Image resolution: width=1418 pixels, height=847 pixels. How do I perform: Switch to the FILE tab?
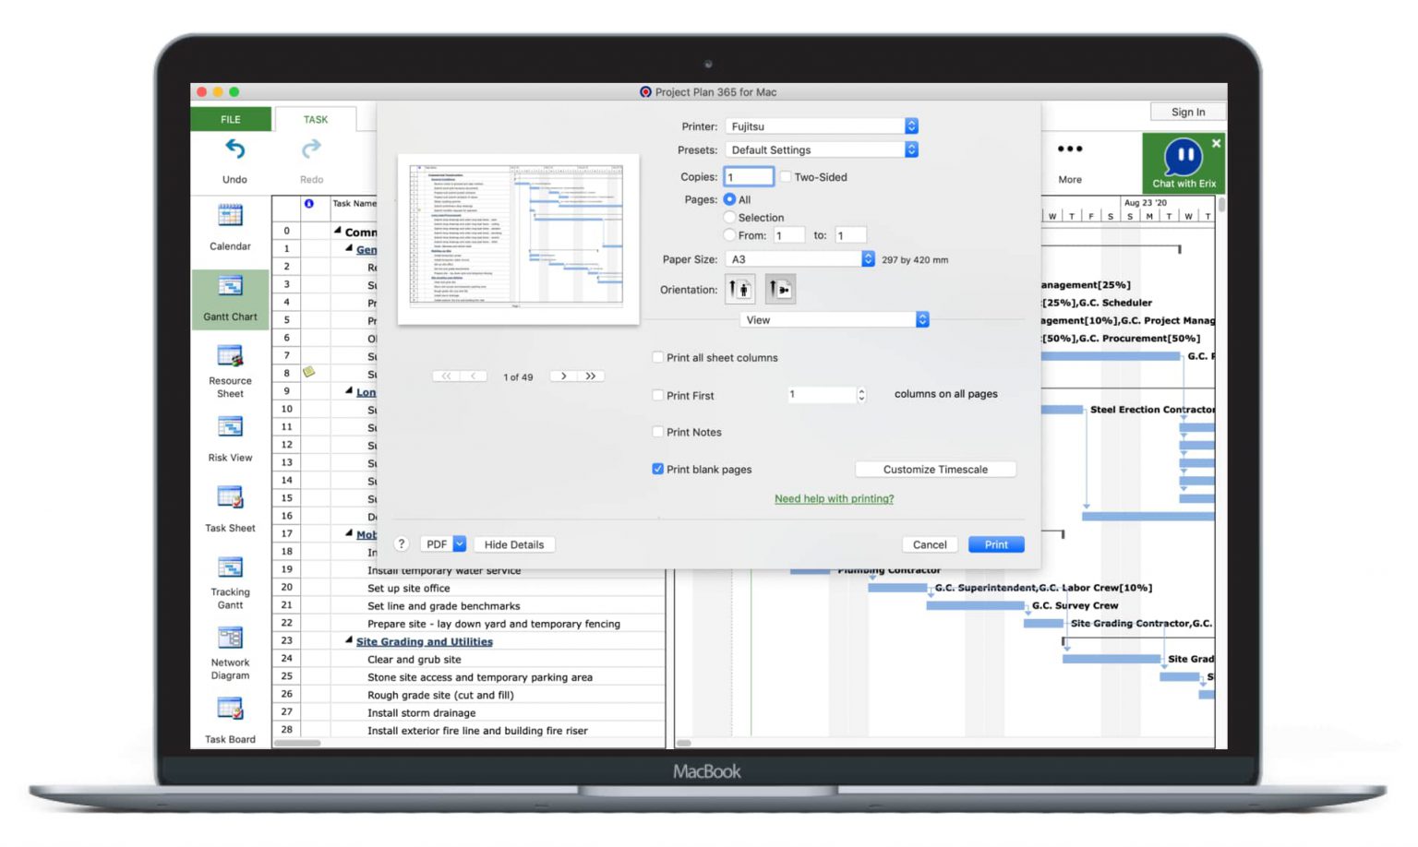click(230, 119)
